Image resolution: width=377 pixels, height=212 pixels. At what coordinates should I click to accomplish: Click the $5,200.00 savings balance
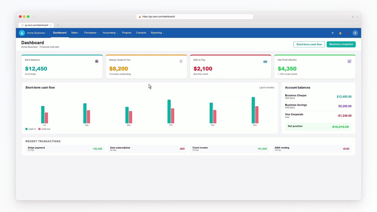(345, 106)
